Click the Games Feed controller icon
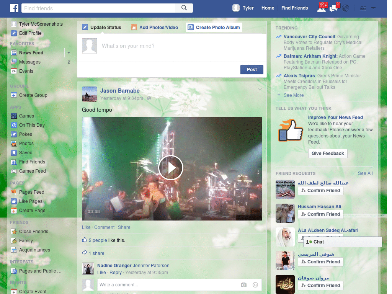Viewport: 392px width, 294px height. click(x=14, y=171)
